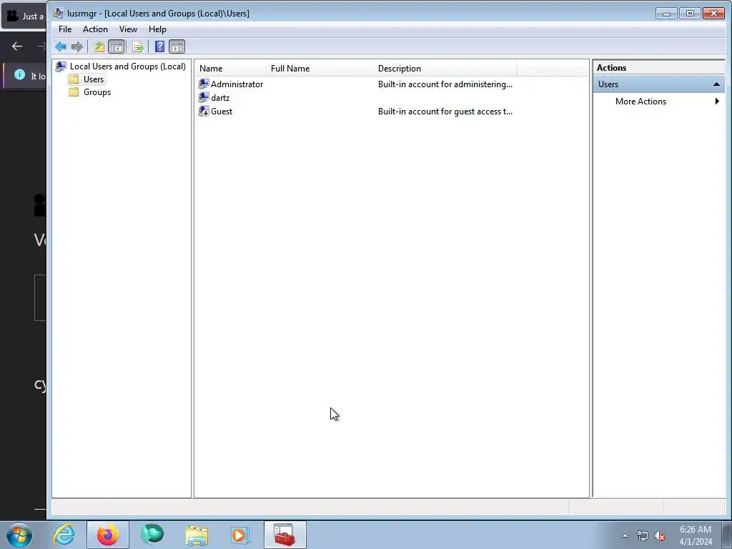Open the View menu

coord(128,29)
